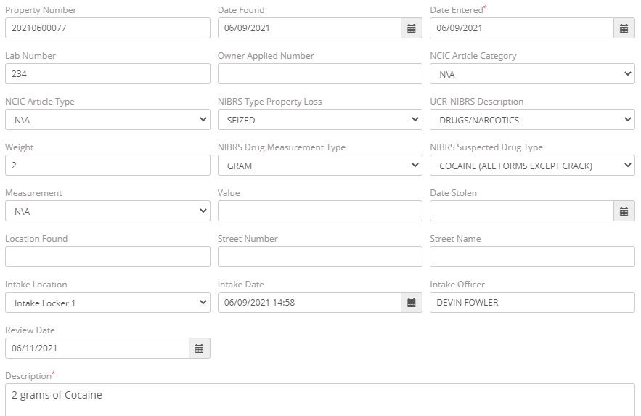Open the Intake Location dropdown
Screen dimensions: 641x416
(x=107, y=303)
